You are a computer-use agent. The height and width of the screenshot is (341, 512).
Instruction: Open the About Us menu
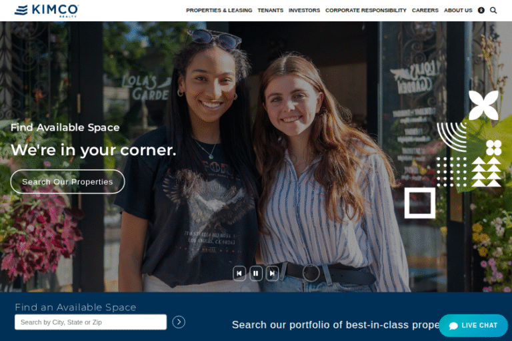coord(458,11)
